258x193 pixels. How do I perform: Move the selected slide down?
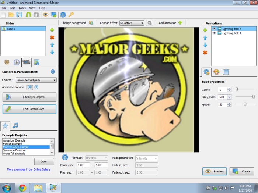tap(52, 52)
